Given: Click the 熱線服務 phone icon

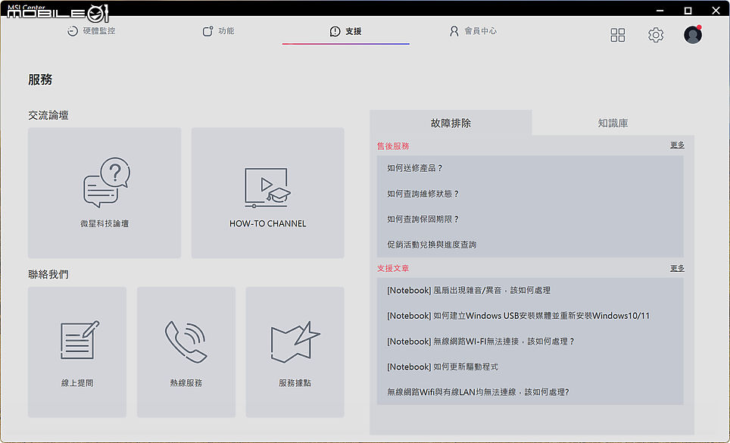Looking at the screenshot, I should [x=186, y=342].
